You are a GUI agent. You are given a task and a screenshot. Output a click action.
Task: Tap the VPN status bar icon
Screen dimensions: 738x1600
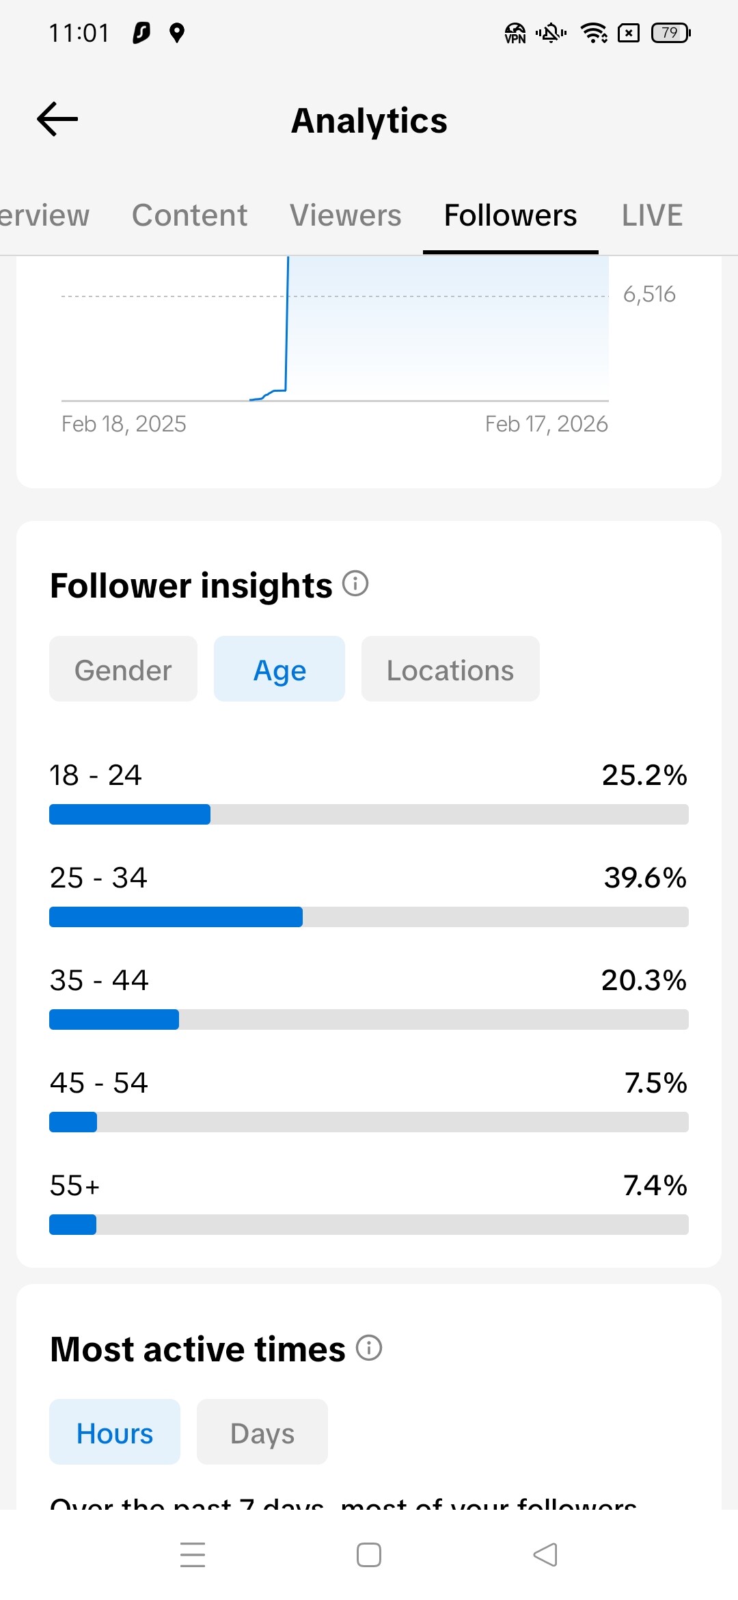pos(515,33)
